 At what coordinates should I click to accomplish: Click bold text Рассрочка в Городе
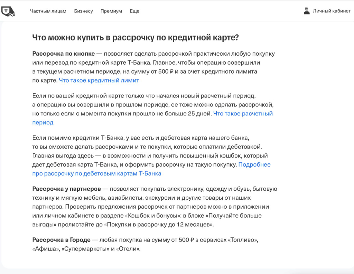pos(62,240)
